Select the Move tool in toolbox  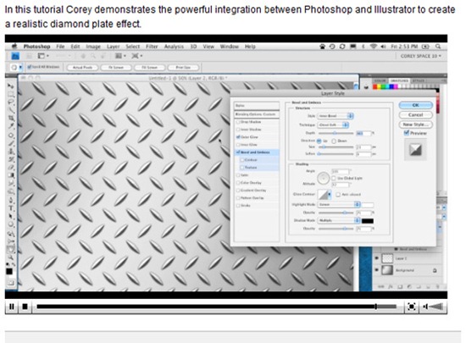coord(11,86)
